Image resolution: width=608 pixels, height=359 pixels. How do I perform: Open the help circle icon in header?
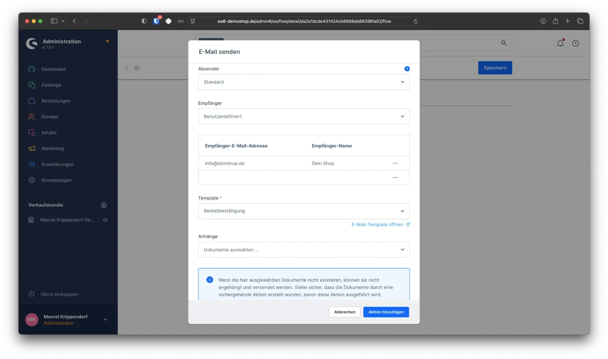point(575,43)
